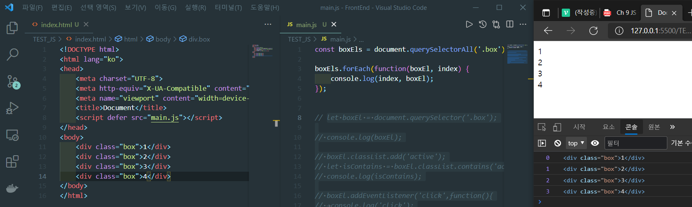The image size is (692, 207).
Task: Click TEST_JS in index.html breadcrumb
Action: point(44,39)
